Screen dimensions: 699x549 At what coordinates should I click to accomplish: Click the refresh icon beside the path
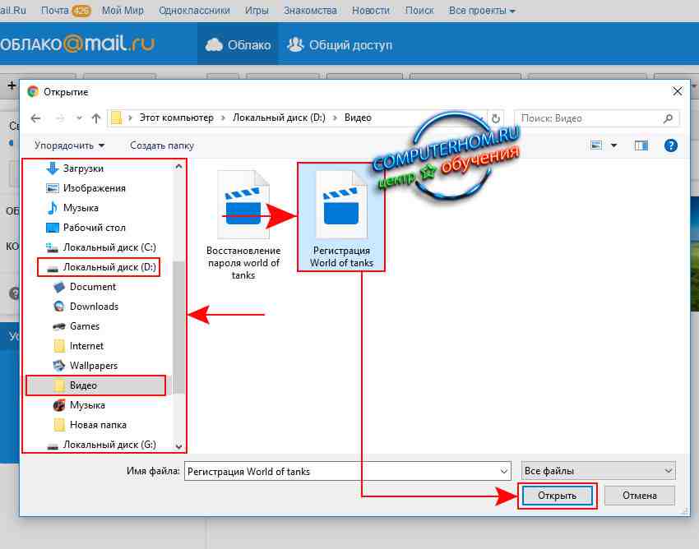pyautogui.click(x=495, y=118)
